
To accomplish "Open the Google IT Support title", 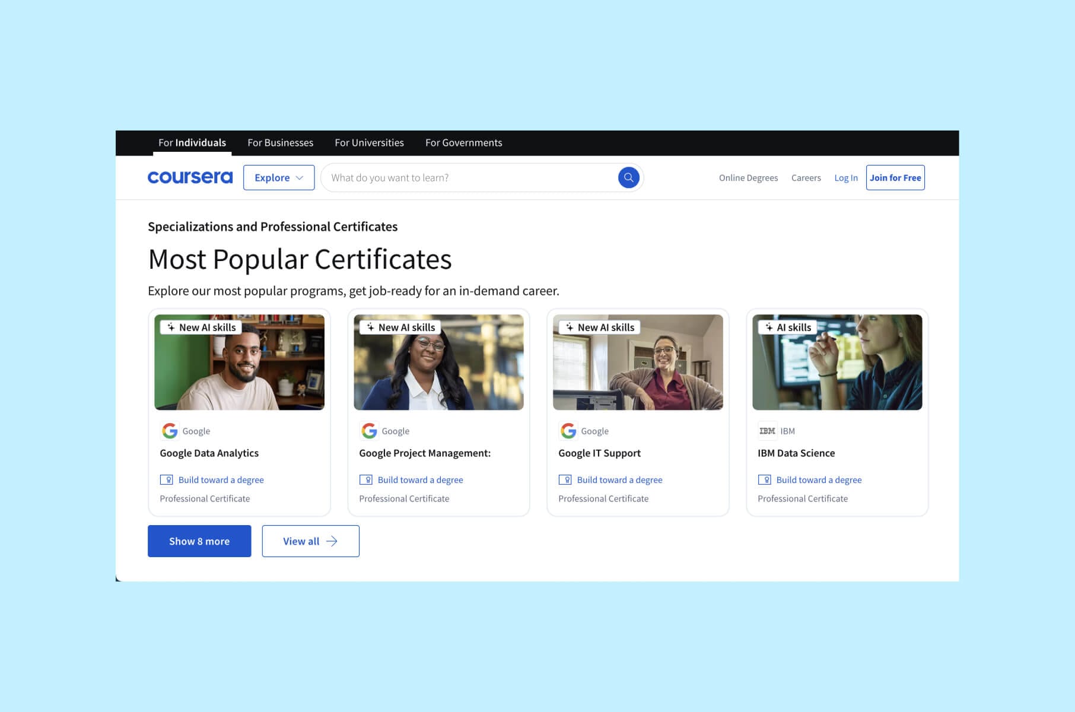I will point(599,453).
